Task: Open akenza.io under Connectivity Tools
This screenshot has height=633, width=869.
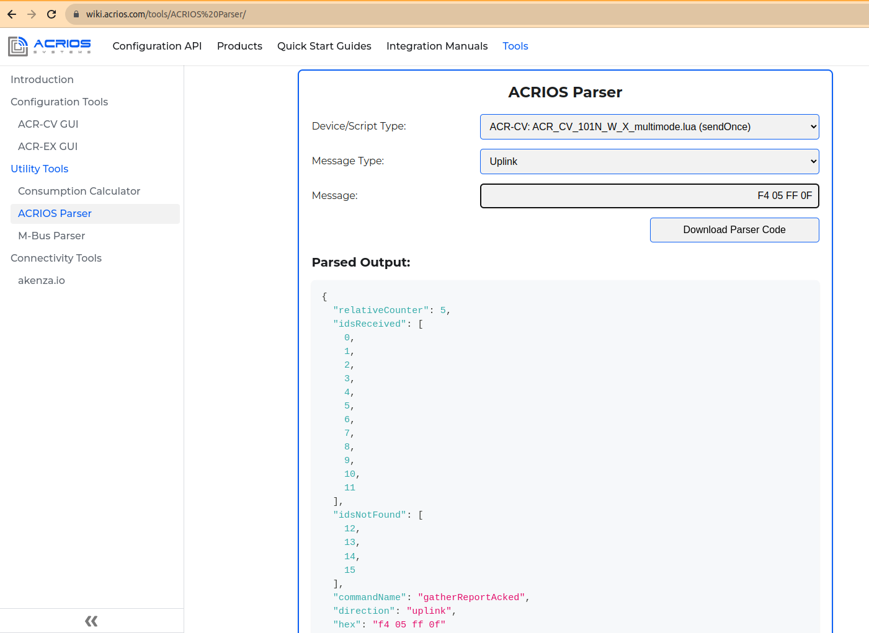Action: (42, 280)
